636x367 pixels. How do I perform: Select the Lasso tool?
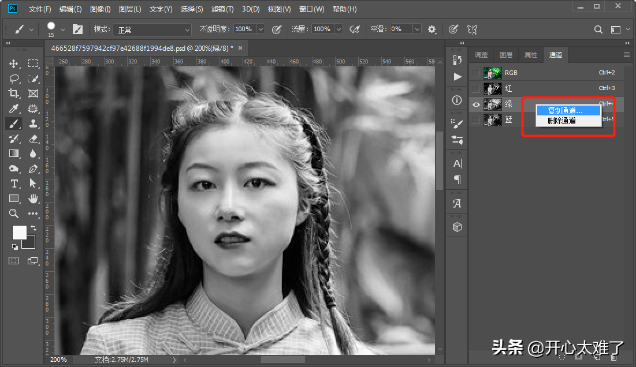tap(14, 78)
